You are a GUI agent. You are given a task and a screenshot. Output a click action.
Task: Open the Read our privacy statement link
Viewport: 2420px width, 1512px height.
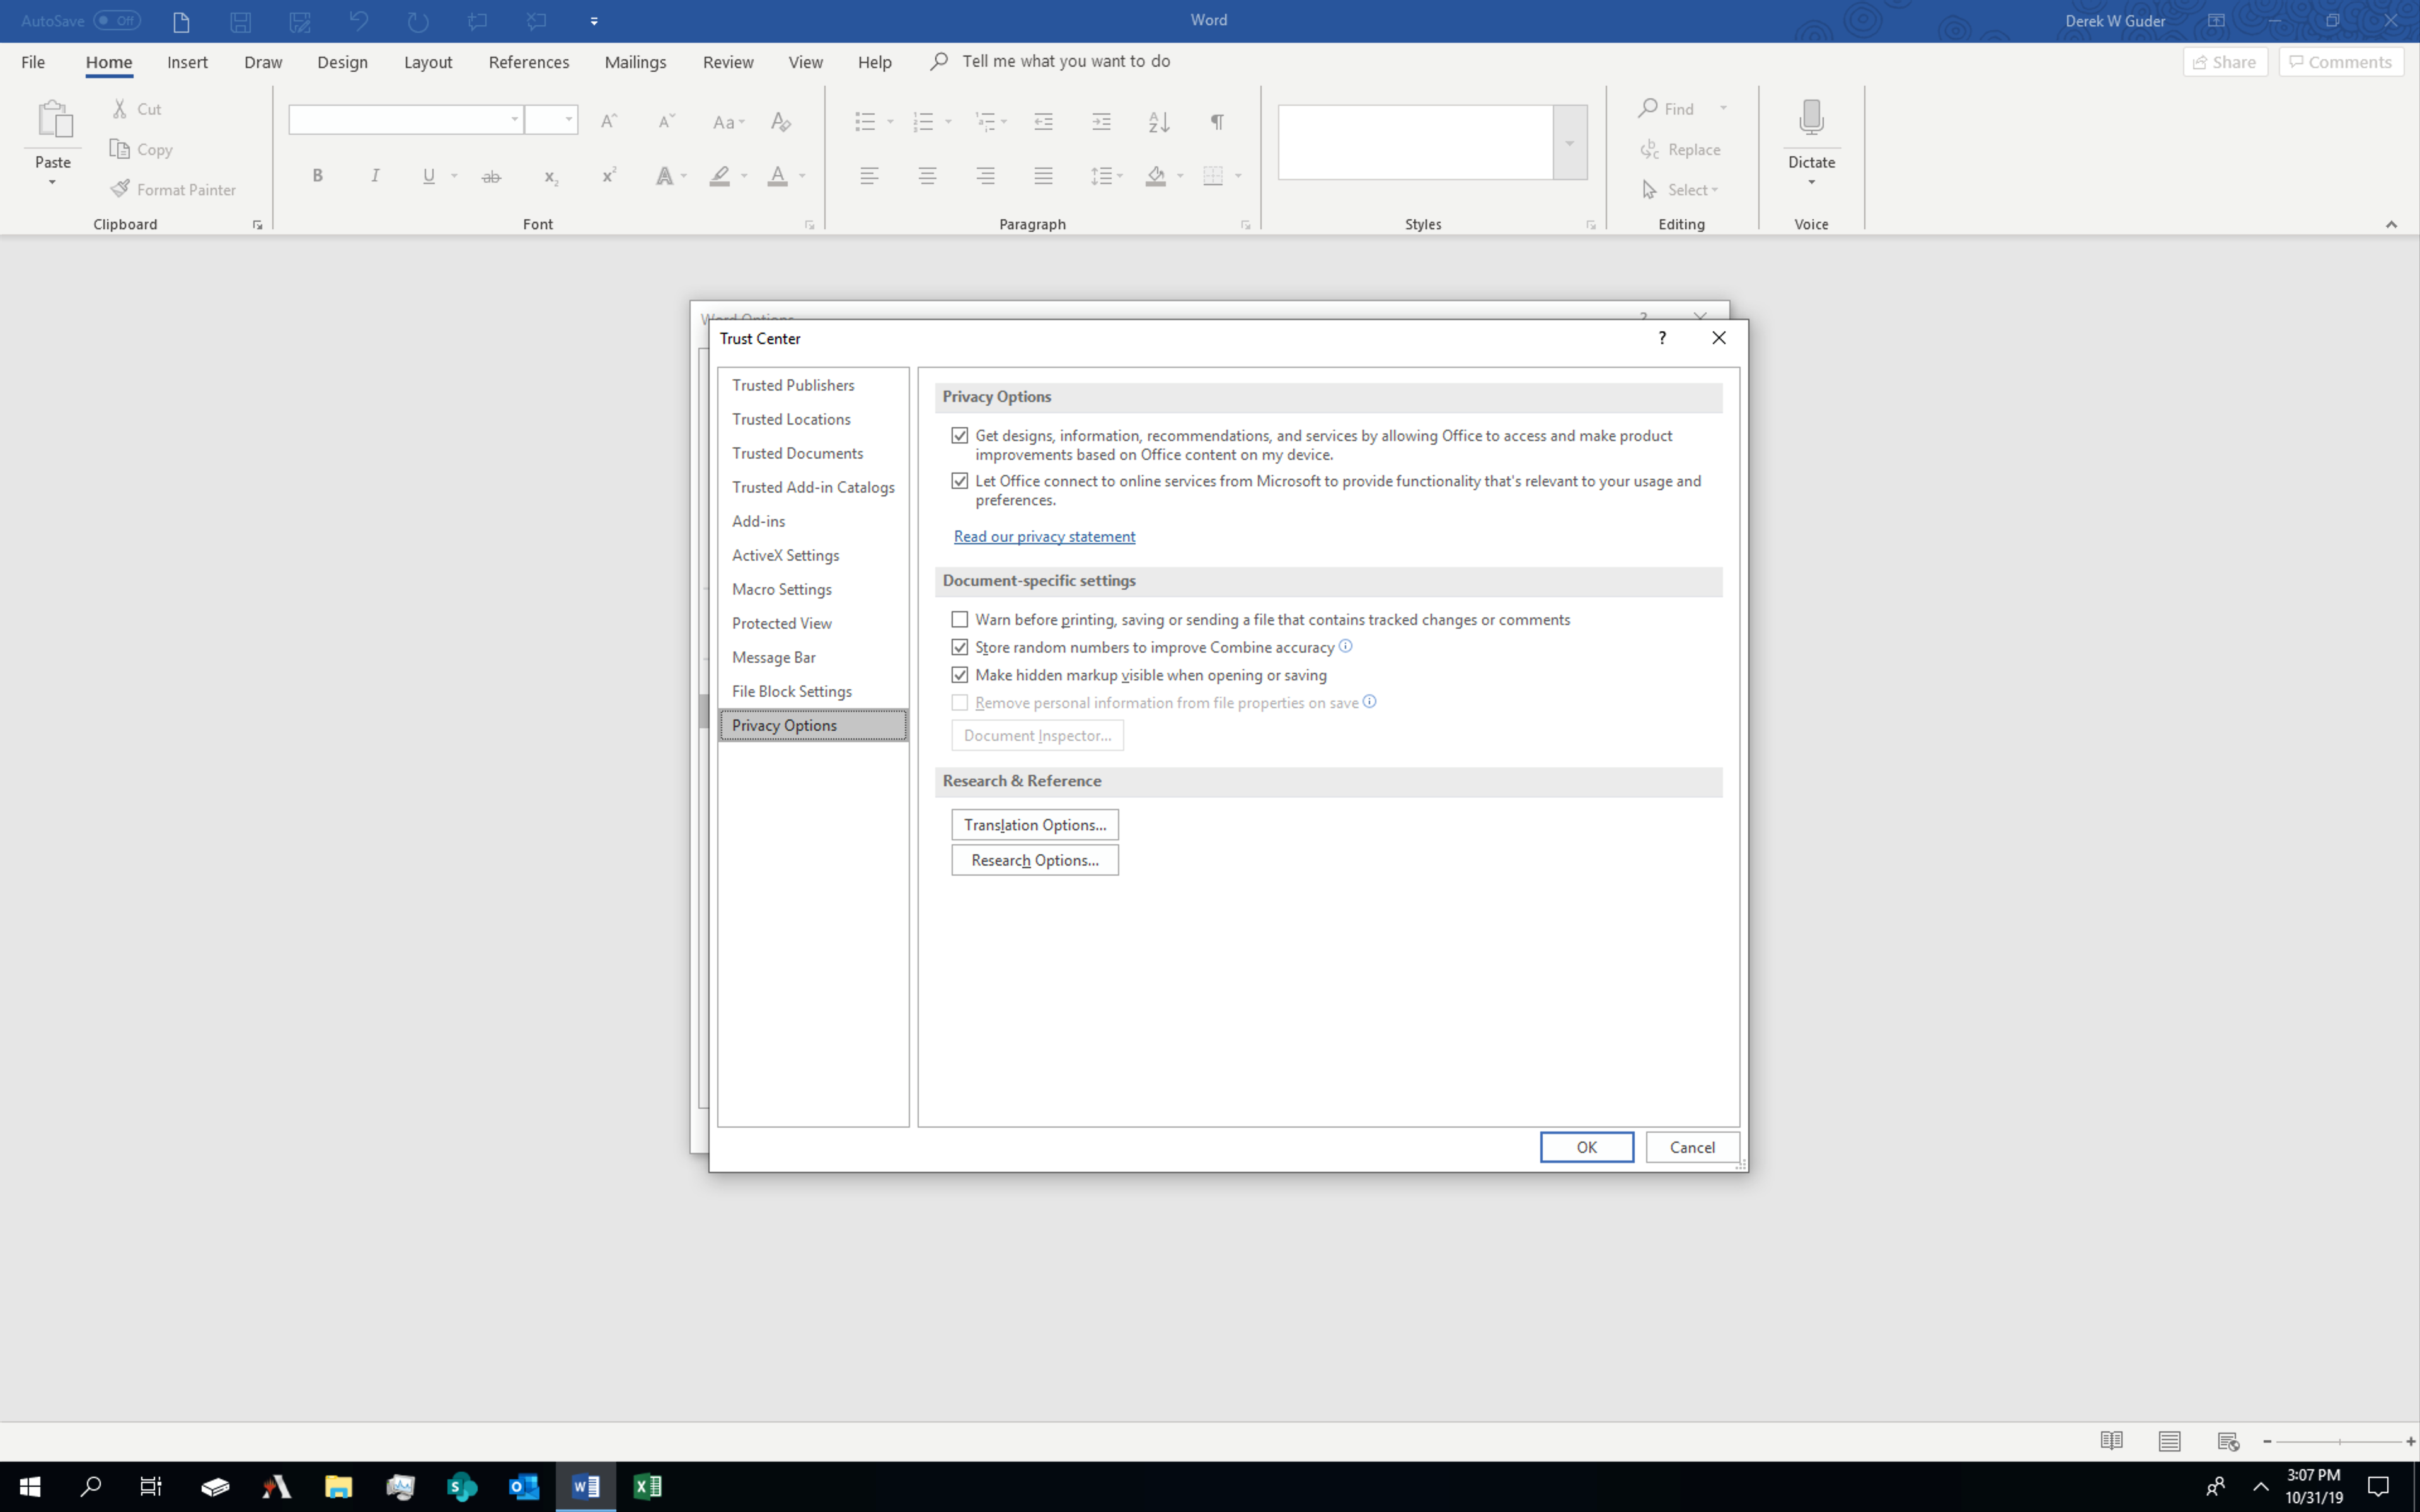1044,536
